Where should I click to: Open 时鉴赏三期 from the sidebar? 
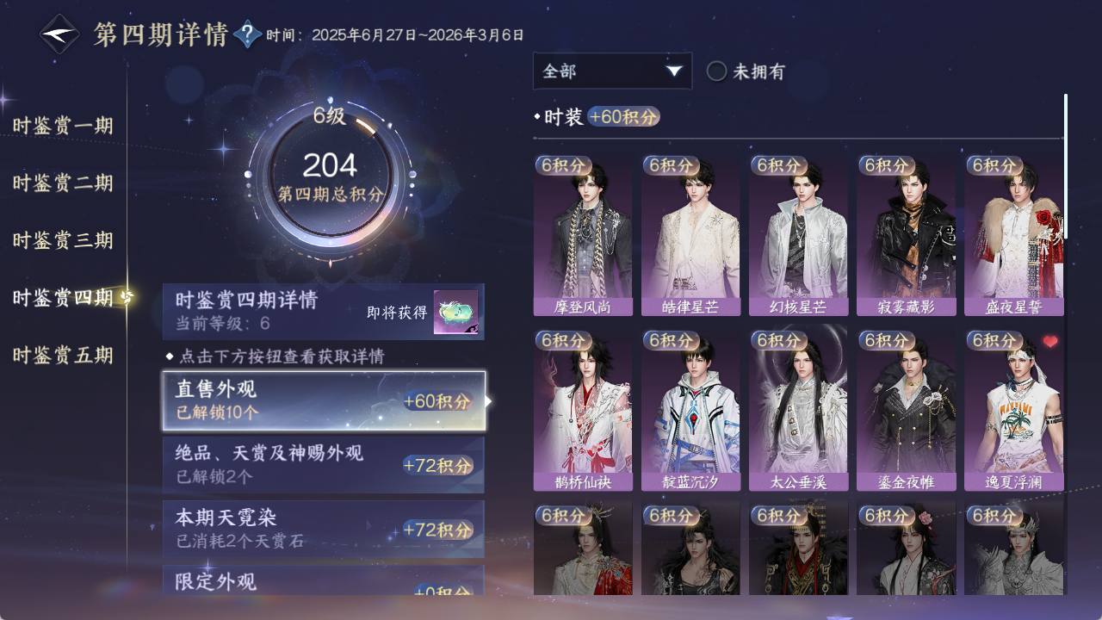63,240
